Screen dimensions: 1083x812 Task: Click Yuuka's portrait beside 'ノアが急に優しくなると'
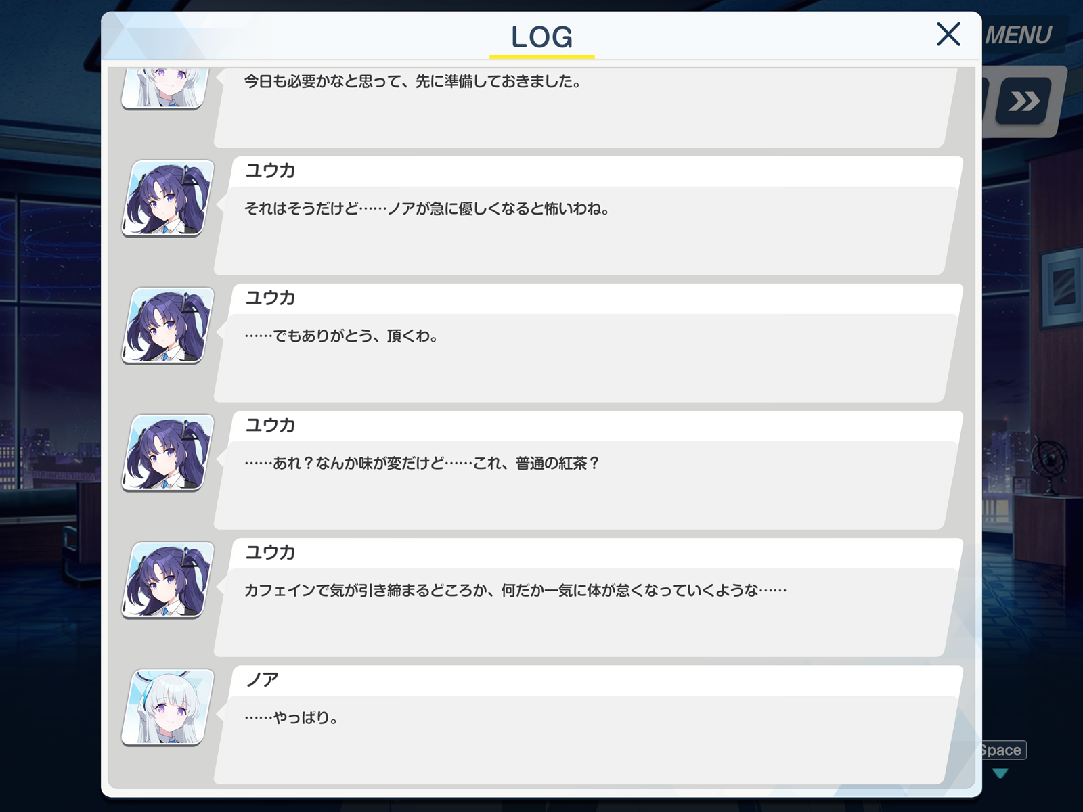[167, 199]
